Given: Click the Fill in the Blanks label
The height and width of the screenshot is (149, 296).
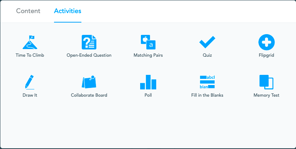Looking at the screenshot, I should click(207, 95).
